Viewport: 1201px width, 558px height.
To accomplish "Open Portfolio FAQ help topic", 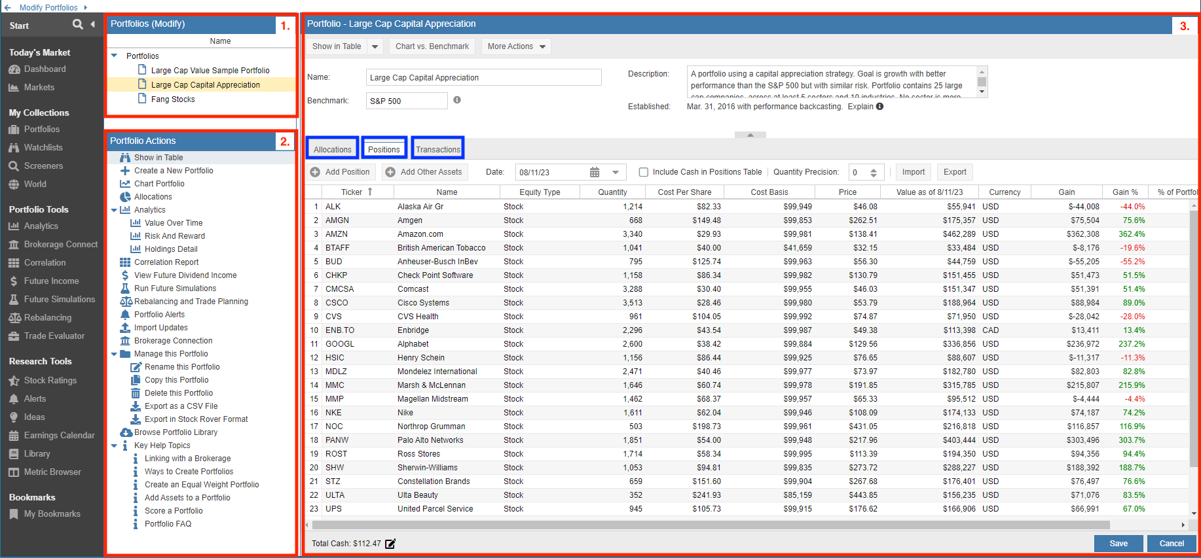I will click(168, 524).
